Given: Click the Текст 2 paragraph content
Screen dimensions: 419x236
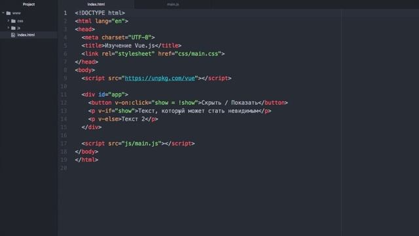Looking at the screenshot, I should (x=133, y=119).
